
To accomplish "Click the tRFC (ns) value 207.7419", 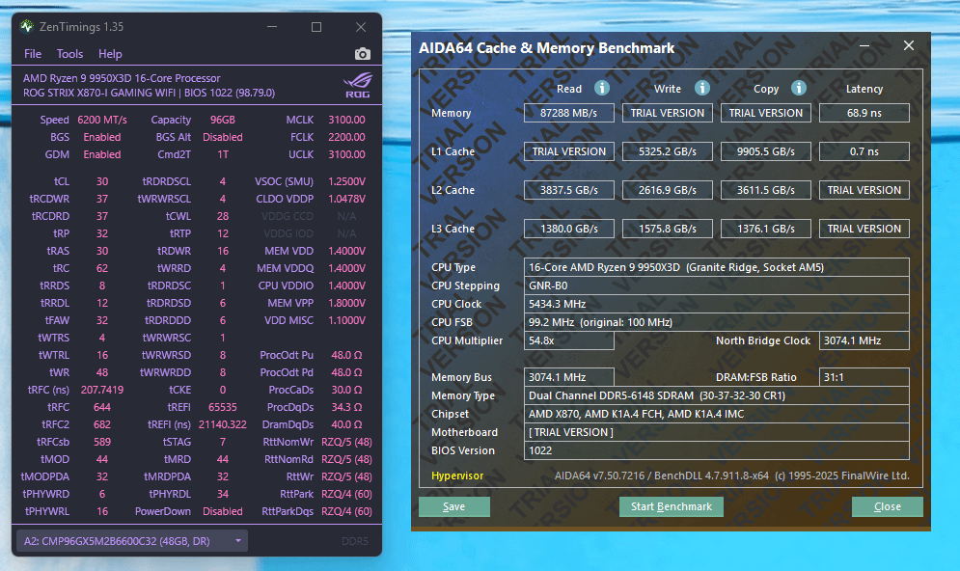I will [x=102, y=390].
